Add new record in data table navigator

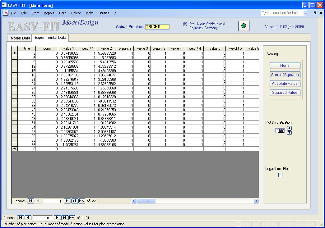click(82, 201)
